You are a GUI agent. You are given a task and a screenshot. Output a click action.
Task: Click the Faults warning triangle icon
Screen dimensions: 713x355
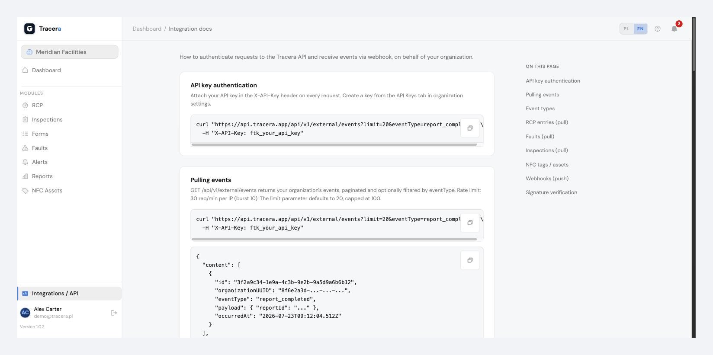click(x=25, y=148)
